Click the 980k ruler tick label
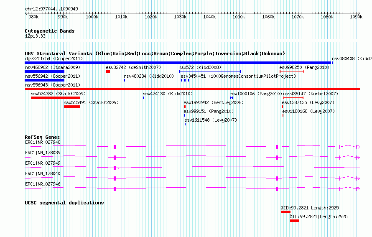The image size is (372, 237). [33, 17]
